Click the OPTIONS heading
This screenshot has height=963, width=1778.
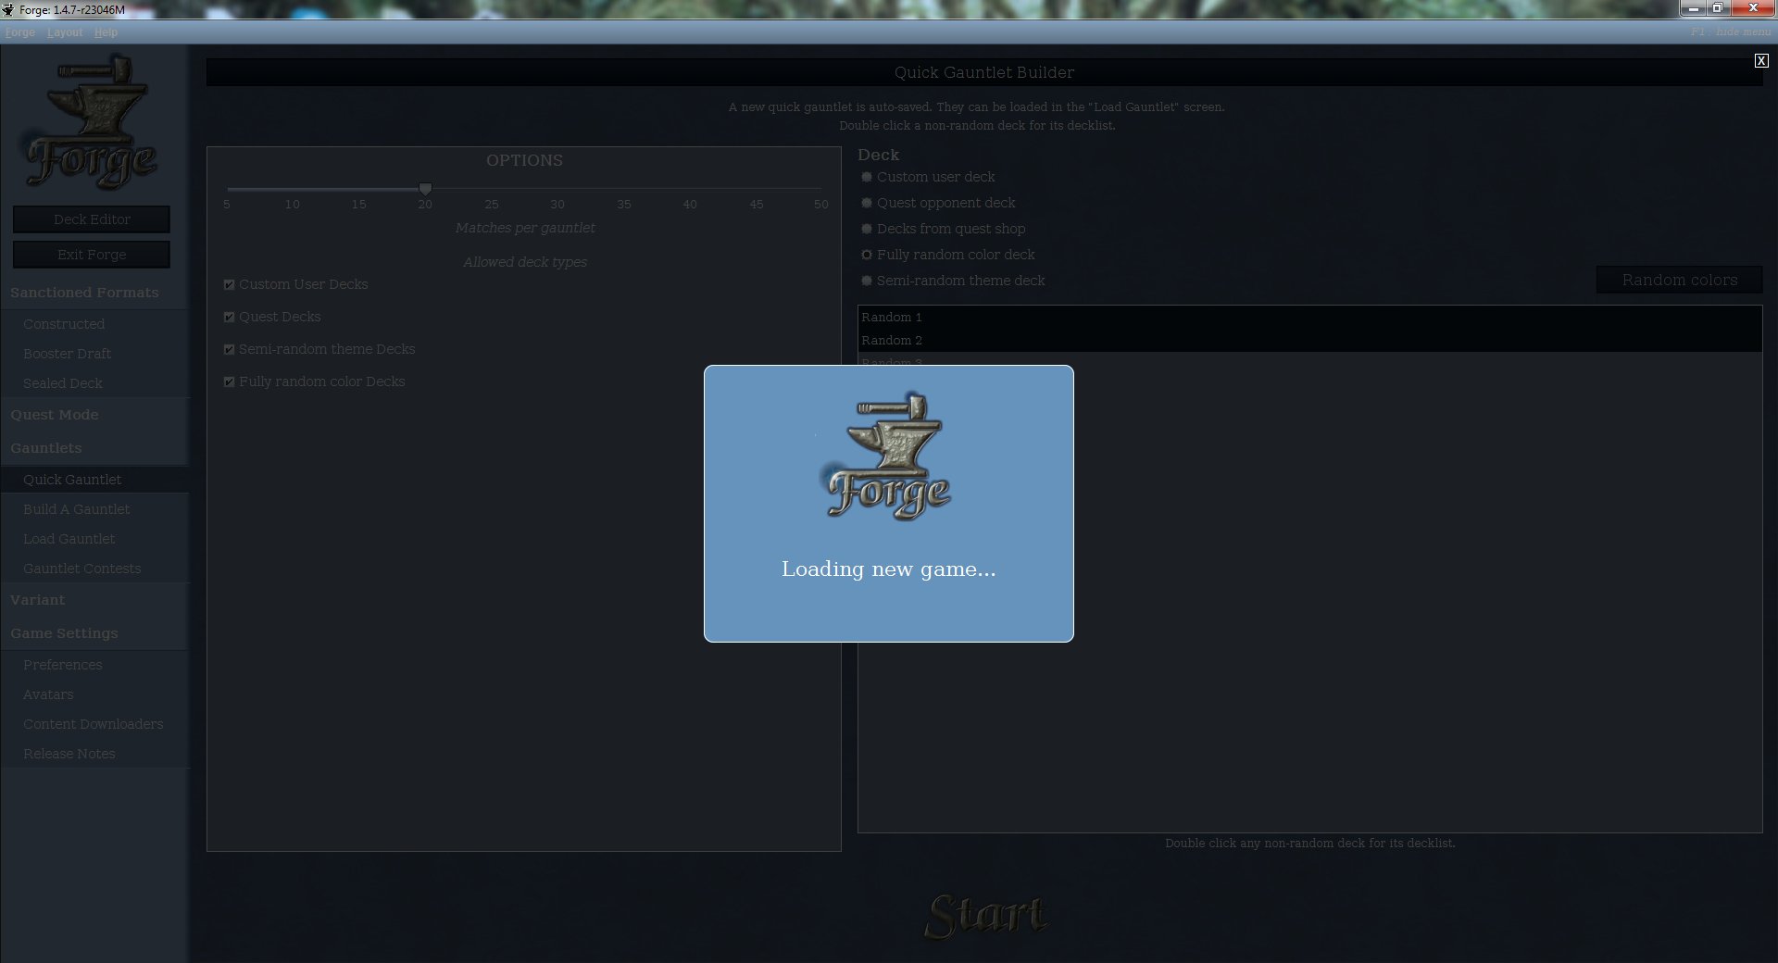pyautogui.click(x=524, y=160)
